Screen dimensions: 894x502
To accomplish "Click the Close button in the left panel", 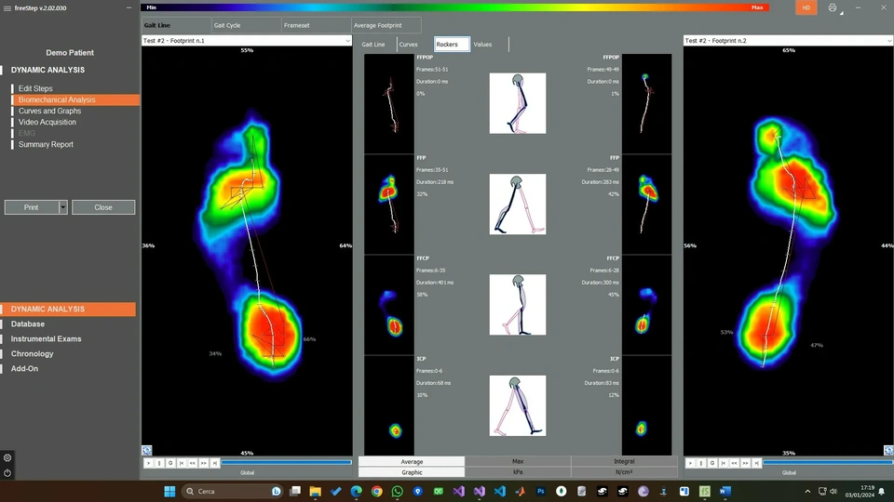I will 103,207.
